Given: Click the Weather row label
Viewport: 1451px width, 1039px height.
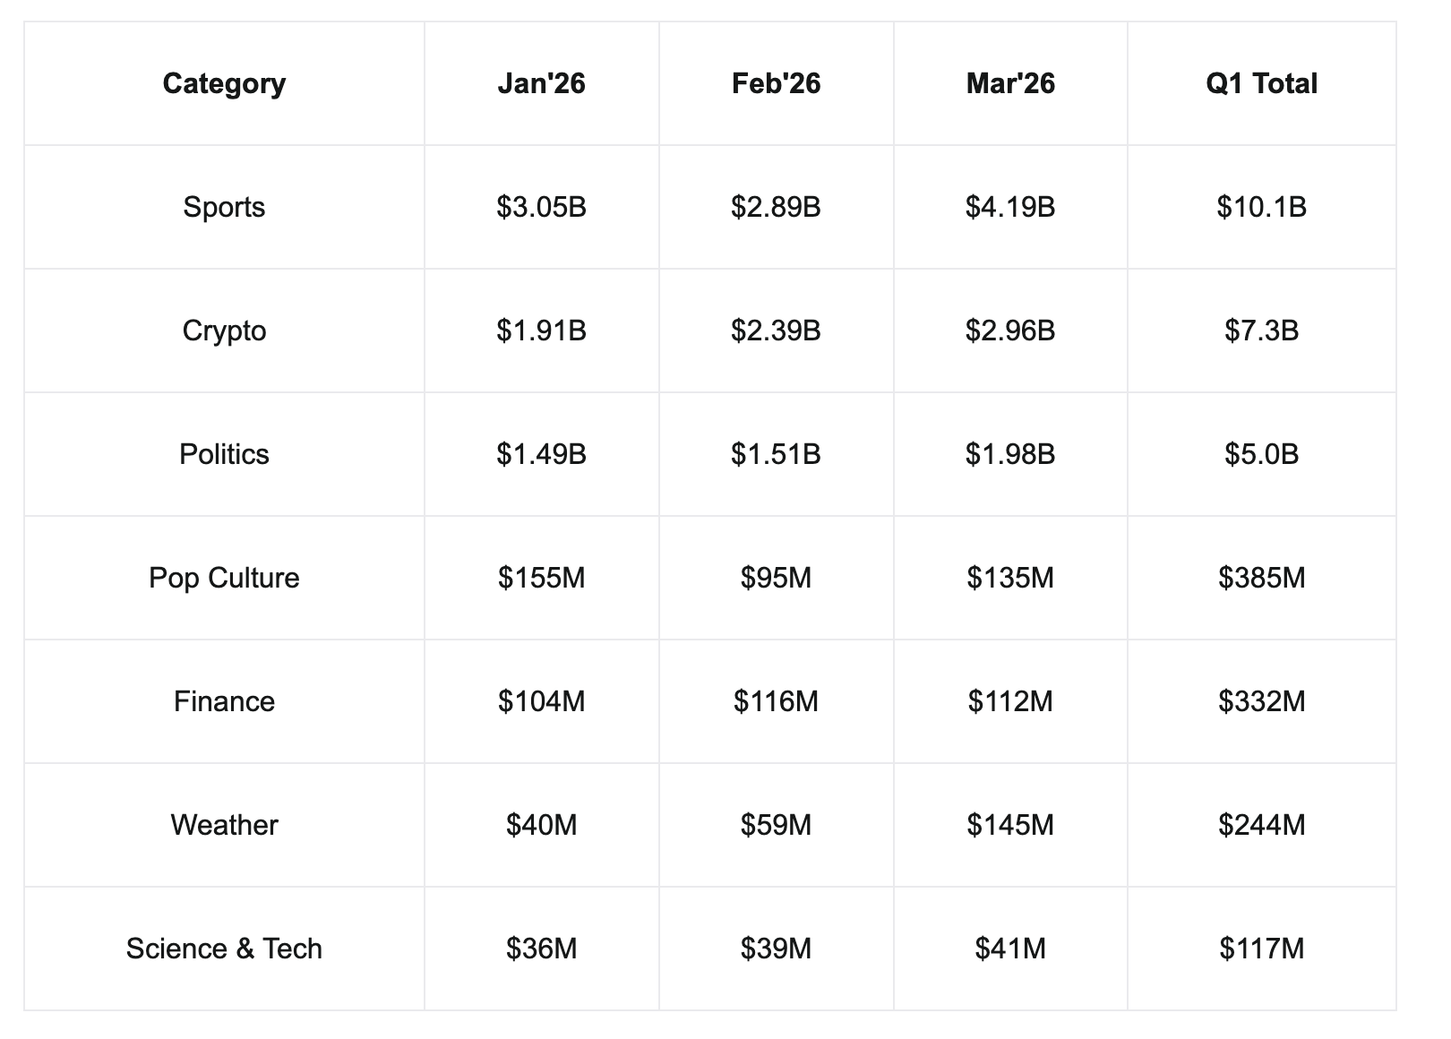Looking at the screenshot, I should pos(224,825).
